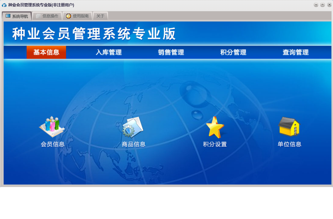Click the help icon on 使用指南 tab
This screenshot has width=333, height=219.
[68, 16]
